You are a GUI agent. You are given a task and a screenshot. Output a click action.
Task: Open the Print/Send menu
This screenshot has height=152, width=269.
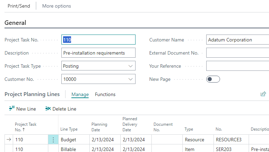19,6
